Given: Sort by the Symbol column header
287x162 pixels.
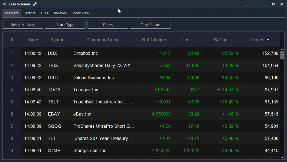Looking at the screenshot, I should click(x=58, y=39).
